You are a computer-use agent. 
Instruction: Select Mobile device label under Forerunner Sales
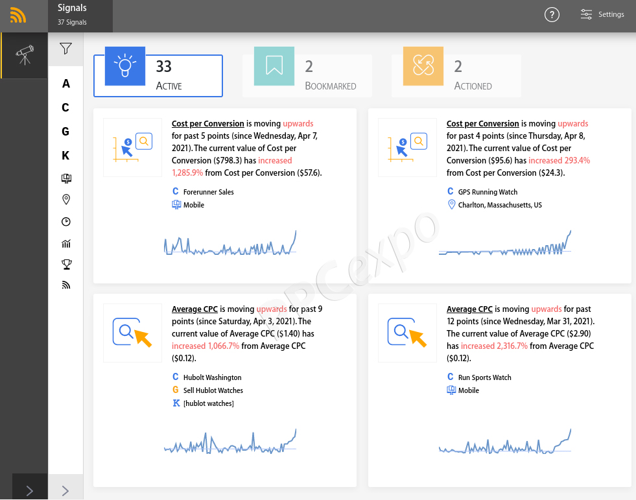(193, 205)
